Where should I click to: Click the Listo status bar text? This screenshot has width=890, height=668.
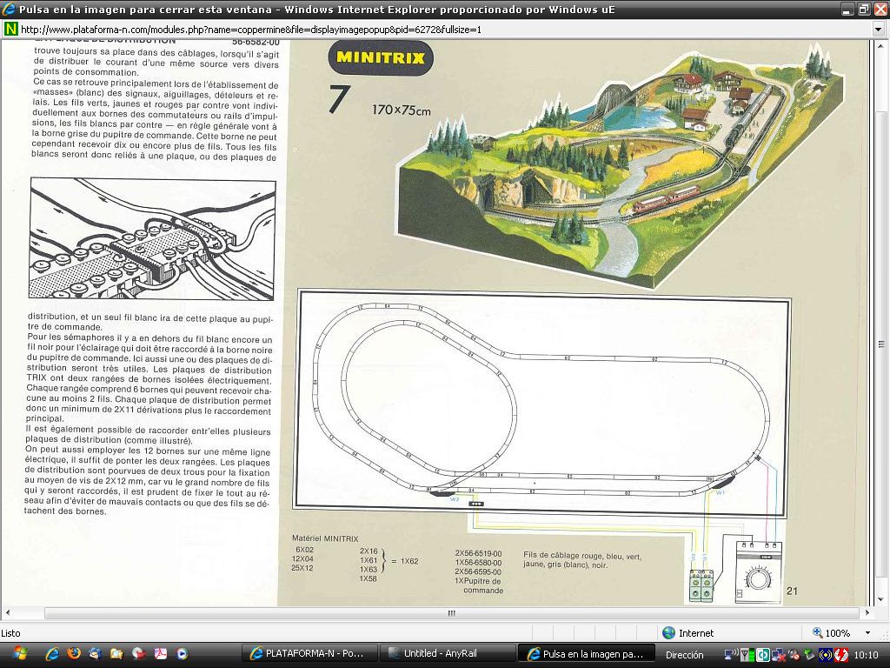tap(10, 633)
